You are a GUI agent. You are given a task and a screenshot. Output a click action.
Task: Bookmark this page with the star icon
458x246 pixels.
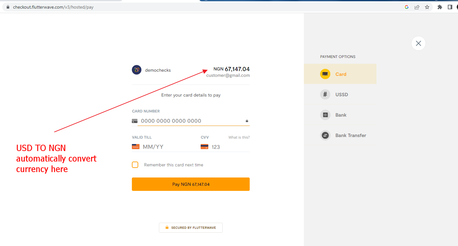pos(427,7)
